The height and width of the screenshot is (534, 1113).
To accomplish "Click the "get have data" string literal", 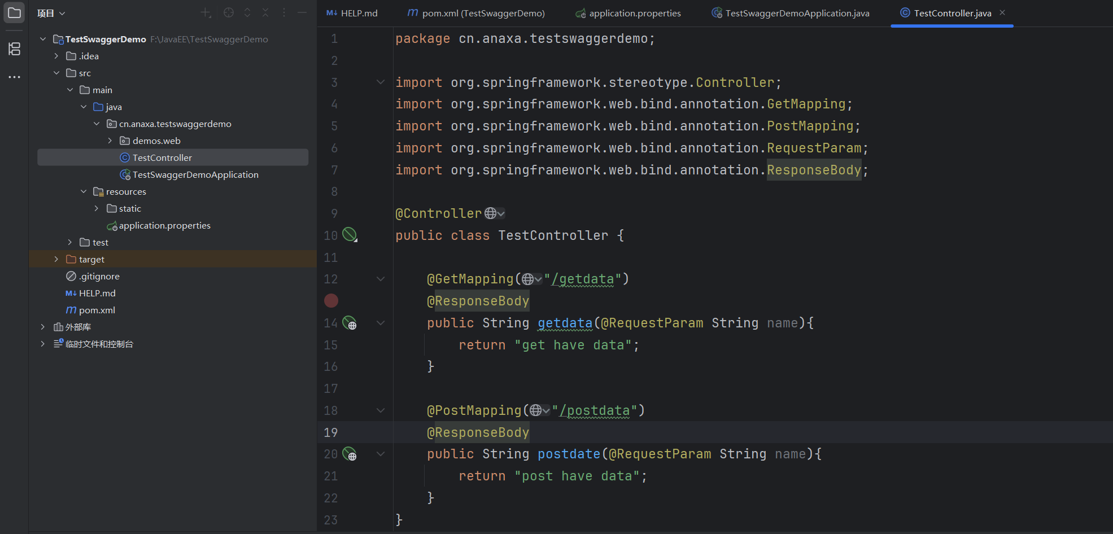I will [573, 345].
